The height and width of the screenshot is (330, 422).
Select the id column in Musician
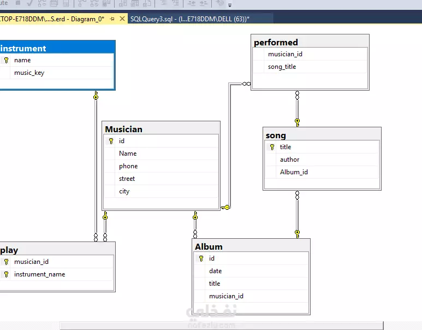pos(161,141)
